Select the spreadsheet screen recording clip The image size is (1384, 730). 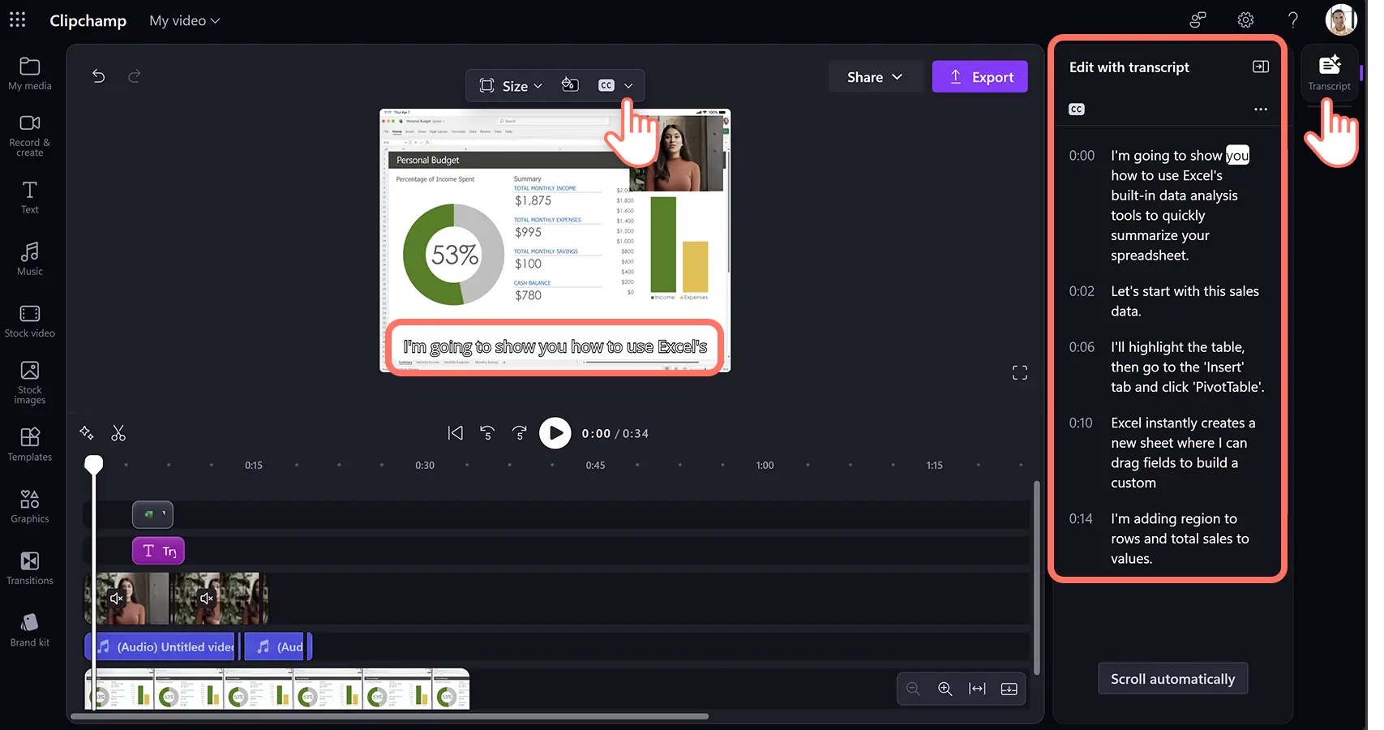coord(277,689)
